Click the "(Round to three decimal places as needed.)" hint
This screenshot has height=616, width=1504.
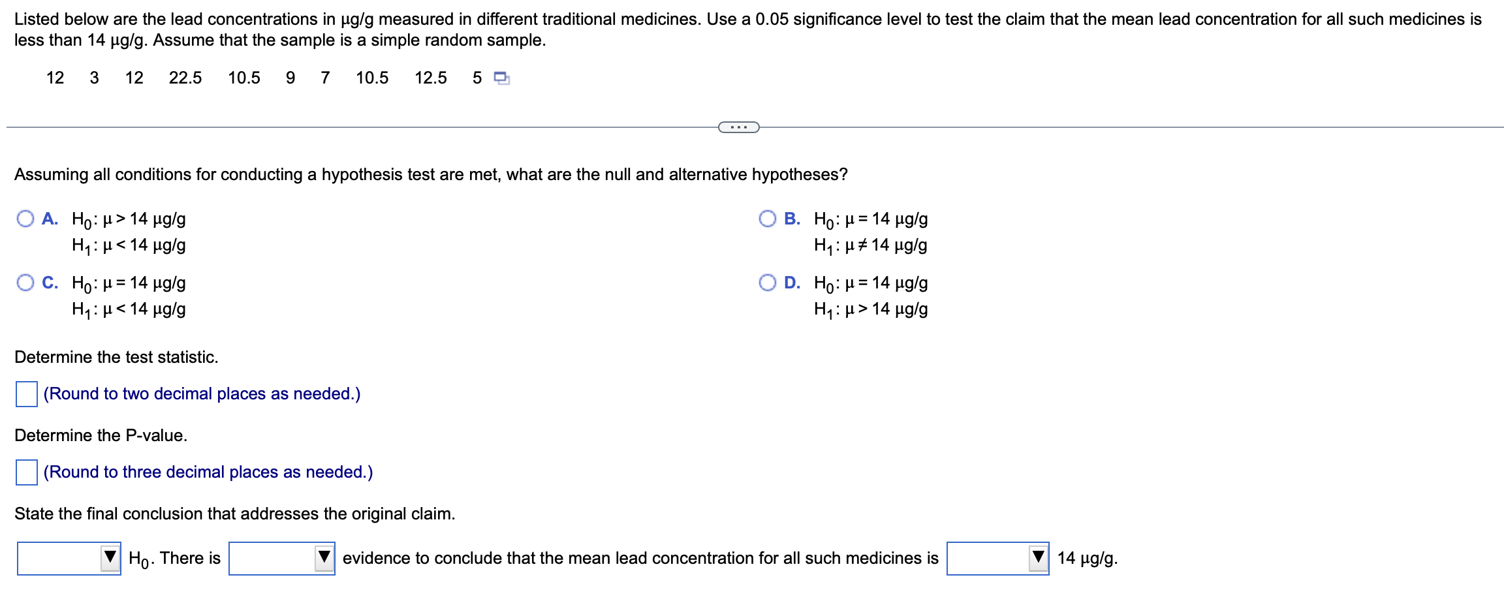click(x=208, y=472)
